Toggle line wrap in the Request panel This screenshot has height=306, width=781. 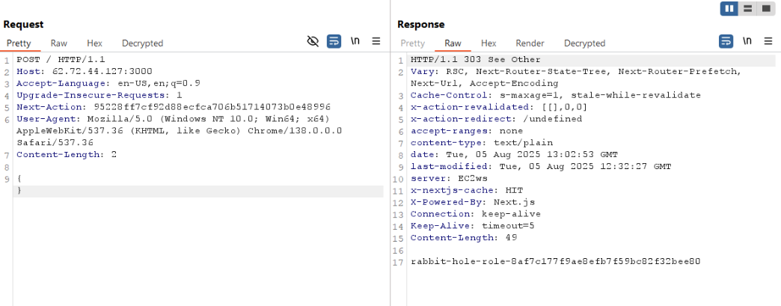pos(334,41)
